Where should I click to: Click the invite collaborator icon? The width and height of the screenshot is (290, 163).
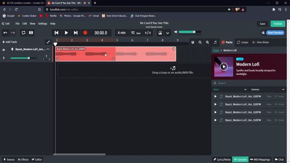(x=263, y=33)
